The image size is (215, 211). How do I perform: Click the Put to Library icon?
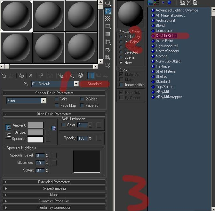pyautogui.click(x=61, y=76)
